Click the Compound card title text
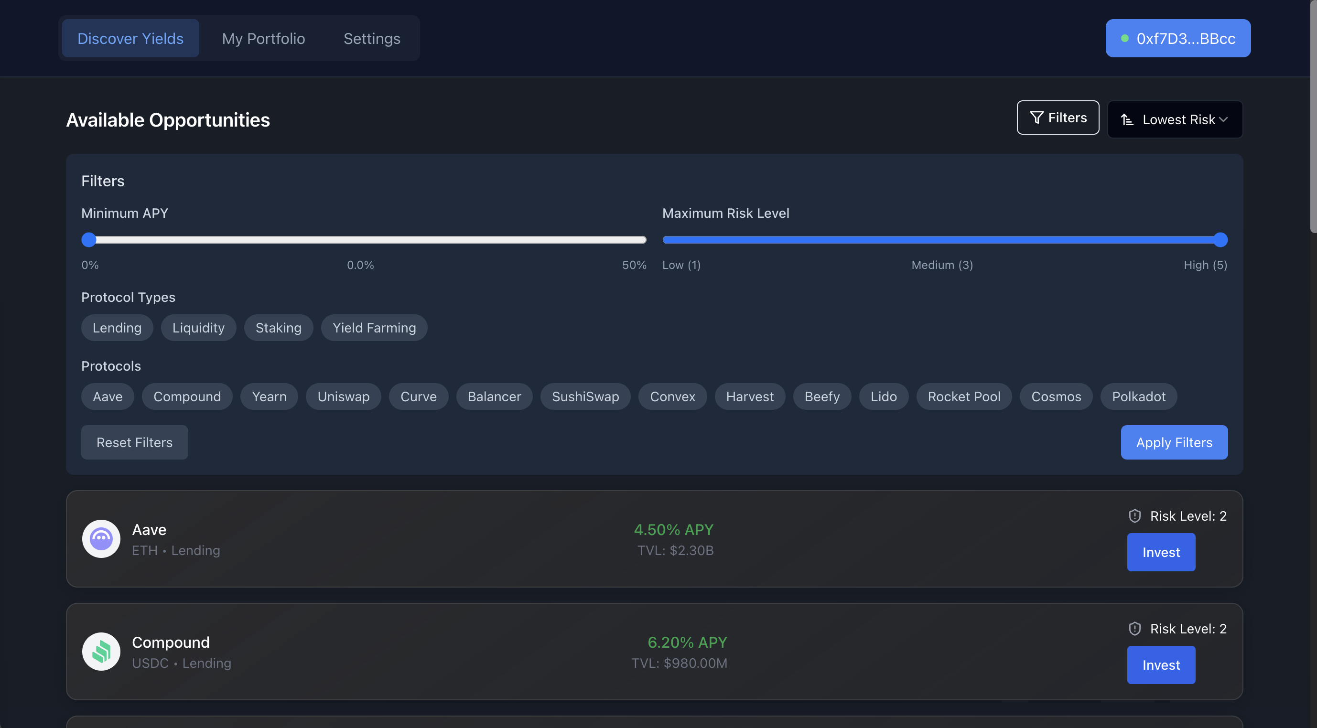This screenshot has height=728, width=1317. (171, 642)
